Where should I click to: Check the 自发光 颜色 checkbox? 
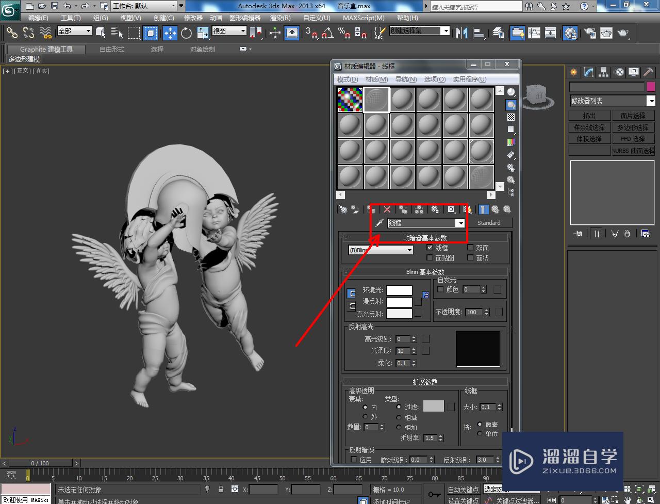pyautogui.click(x=440, y=289)
